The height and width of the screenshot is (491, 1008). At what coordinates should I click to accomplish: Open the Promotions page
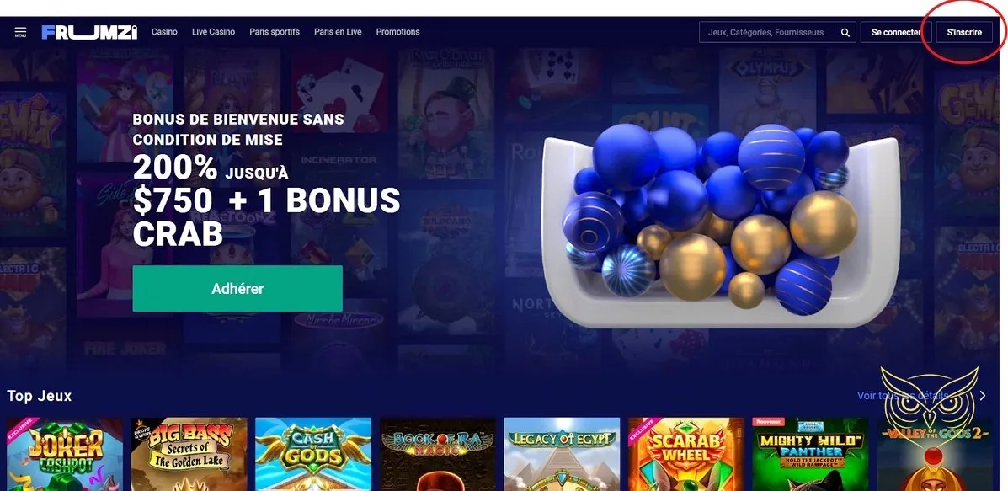coord(398,32)
